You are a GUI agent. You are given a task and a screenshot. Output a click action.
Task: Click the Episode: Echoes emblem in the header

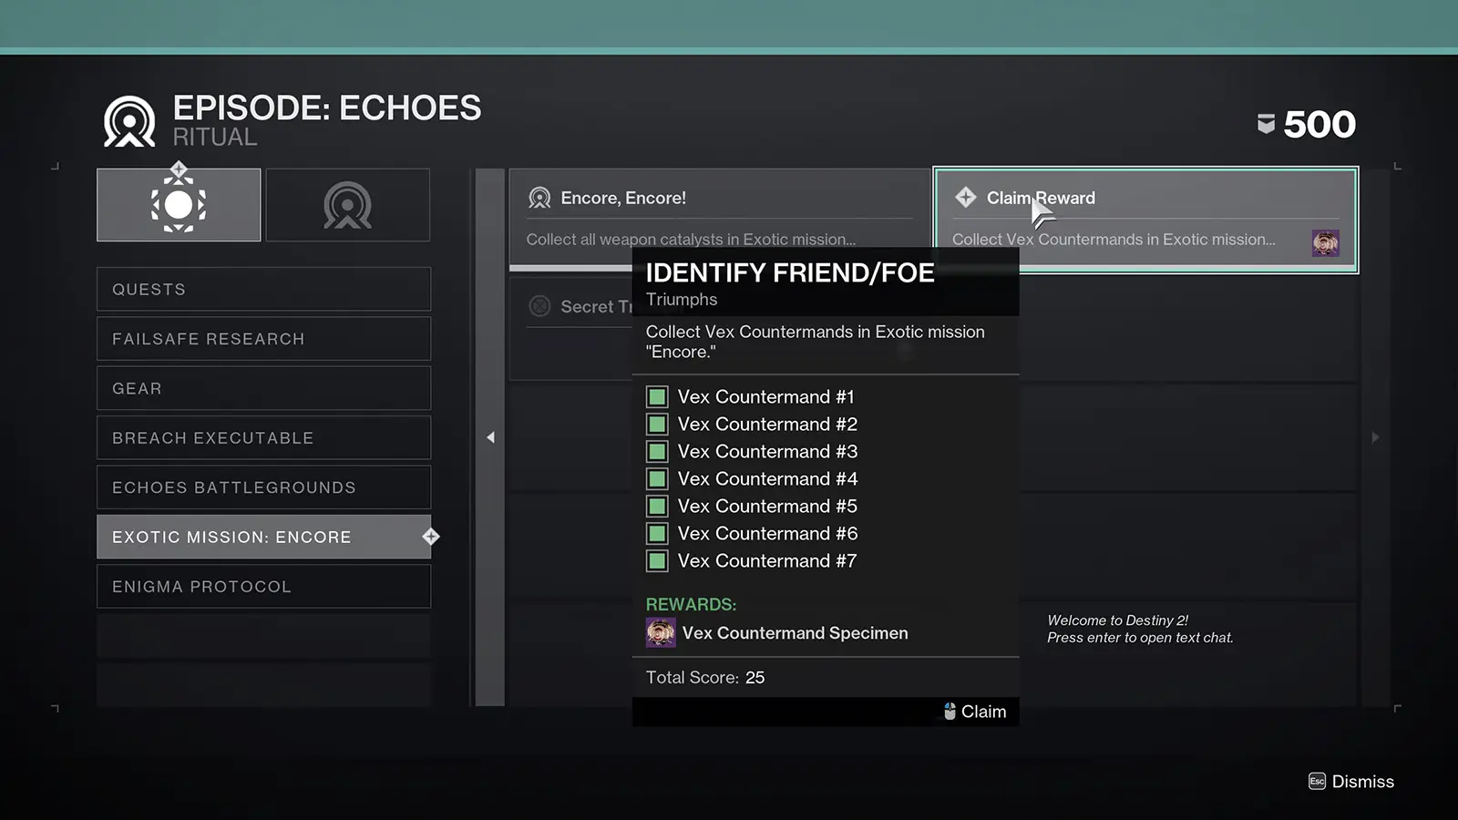coord(128,119)
